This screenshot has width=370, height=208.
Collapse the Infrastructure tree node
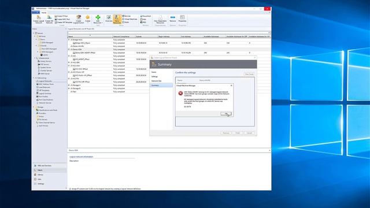pos(35,58)
